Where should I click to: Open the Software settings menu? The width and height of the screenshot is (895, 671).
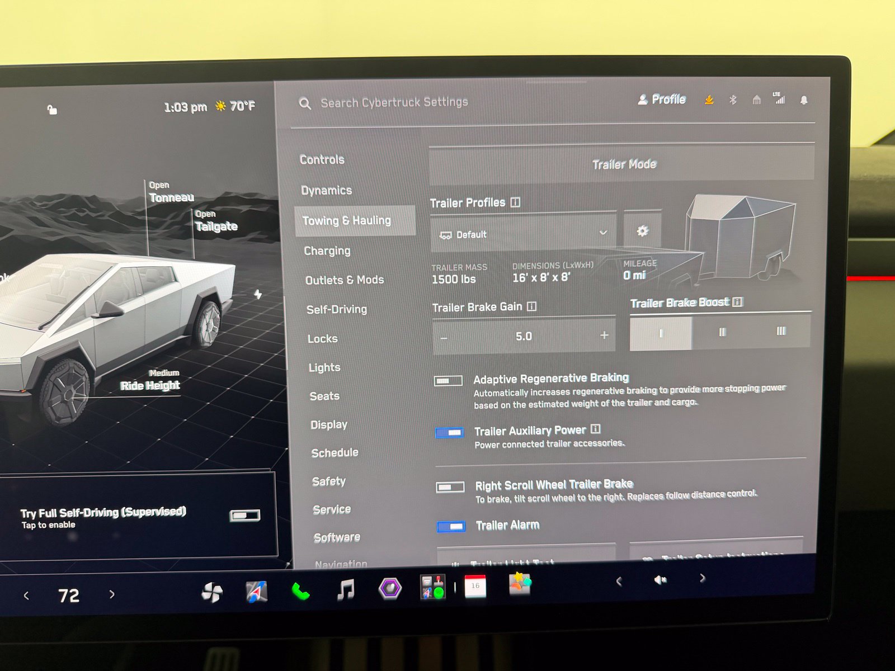337,537
